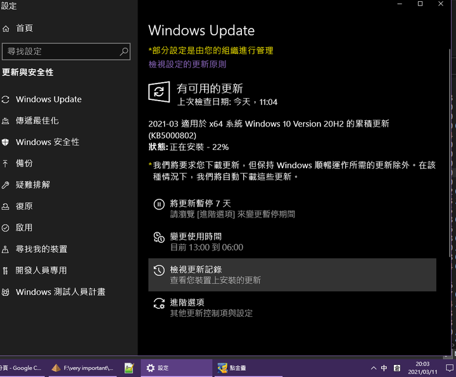Click 上次檢查日期: 今天,11:04 text

[227, 102]
